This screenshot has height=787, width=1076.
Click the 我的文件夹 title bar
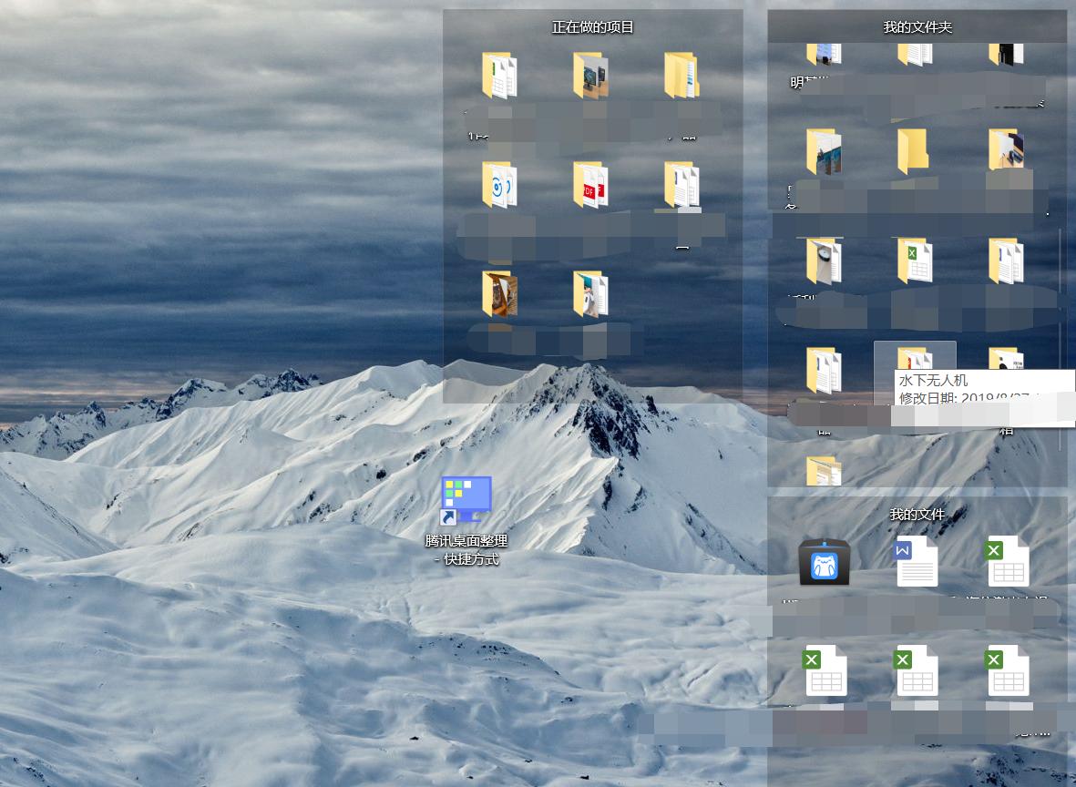pos(917,27)
